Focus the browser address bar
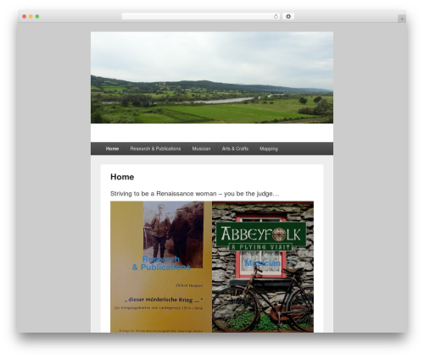The width and height of the screenshot is (424, 358). coord(200,16)
